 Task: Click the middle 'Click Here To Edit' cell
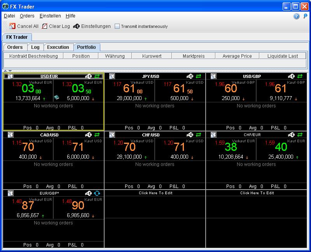(155, 193)
